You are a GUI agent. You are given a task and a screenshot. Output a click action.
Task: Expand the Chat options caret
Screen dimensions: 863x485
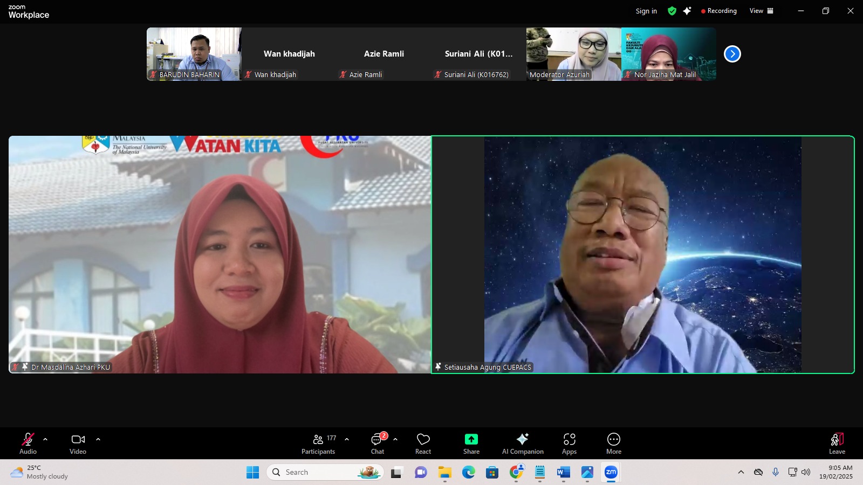395,439
